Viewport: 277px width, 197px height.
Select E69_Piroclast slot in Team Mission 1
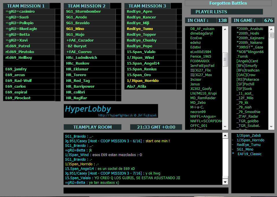click(29, 98)
